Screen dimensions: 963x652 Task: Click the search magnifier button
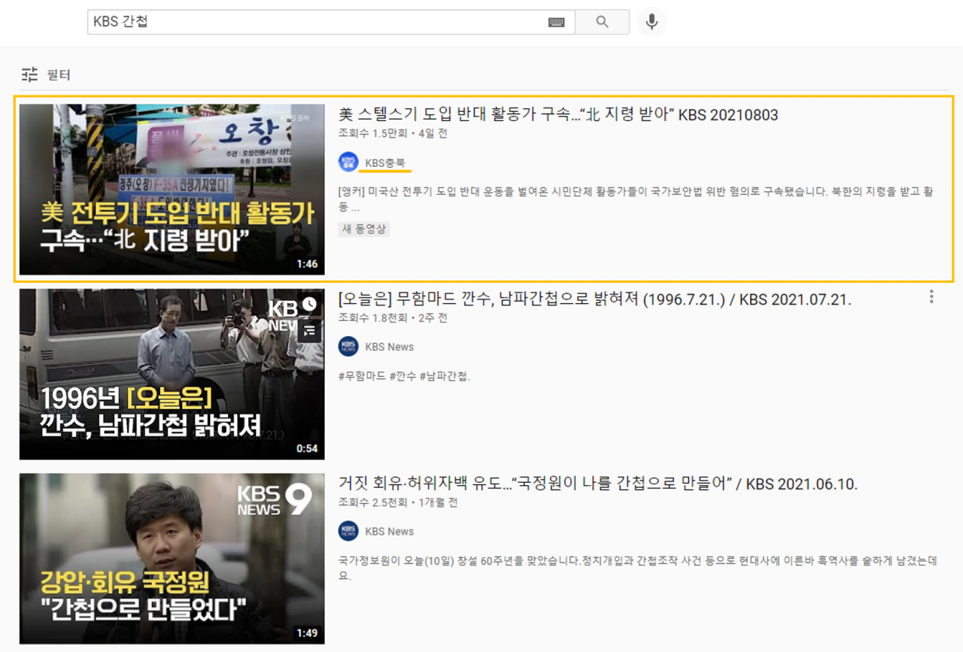(x=602, y=22)
